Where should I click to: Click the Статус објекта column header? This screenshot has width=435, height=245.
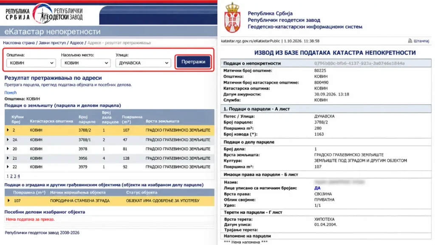[141, 192]
